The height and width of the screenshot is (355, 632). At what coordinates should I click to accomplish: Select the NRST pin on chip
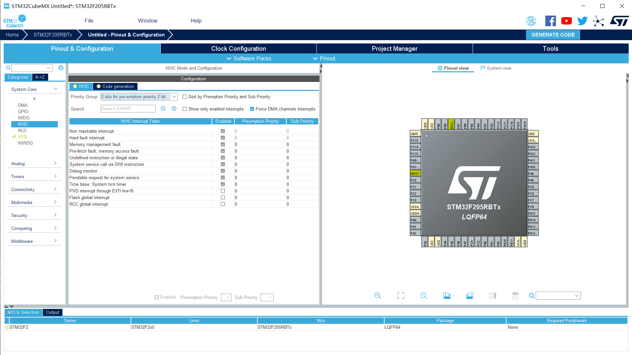pos(415,174)
